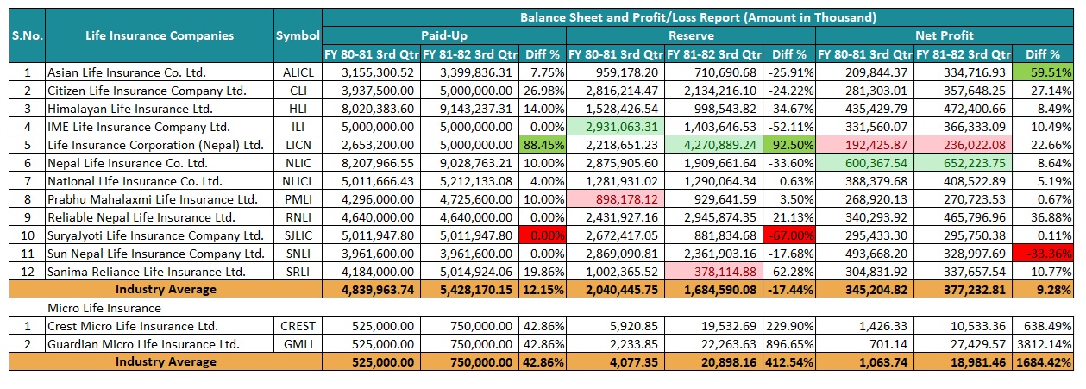Select Himalayan Paid-Up value 9,143,237.31

tap(468, 108)
